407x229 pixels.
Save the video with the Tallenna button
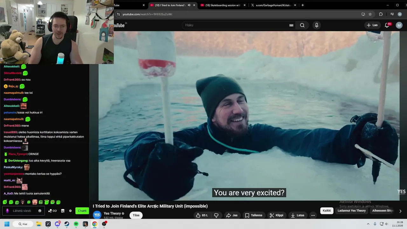click(x=253, y=215)
